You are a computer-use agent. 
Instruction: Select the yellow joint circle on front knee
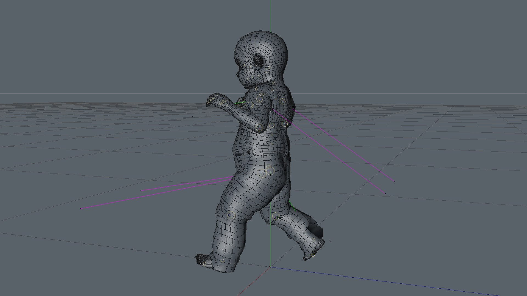click(231, 215)
